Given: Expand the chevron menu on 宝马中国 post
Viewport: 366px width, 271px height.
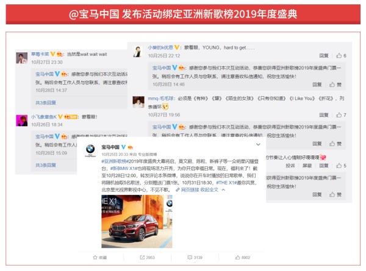Looking at the screenshot, I should coord(258,144).
